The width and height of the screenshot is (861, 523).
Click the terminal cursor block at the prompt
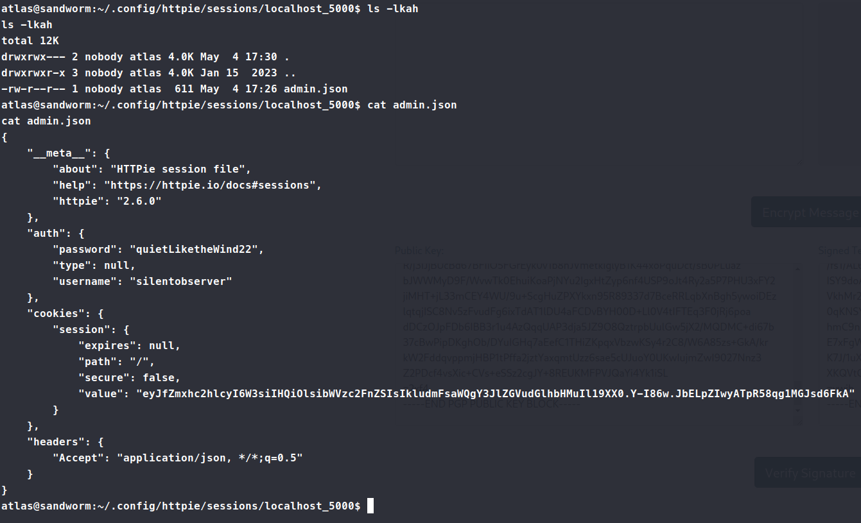(370, 506)
